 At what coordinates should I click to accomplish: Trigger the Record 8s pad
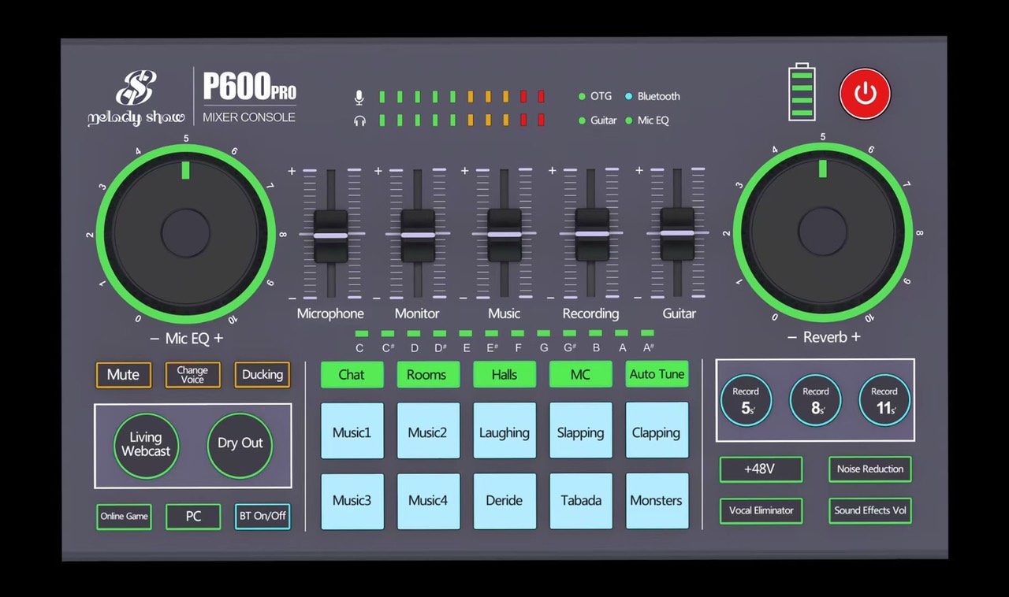[x=815, y=400]
